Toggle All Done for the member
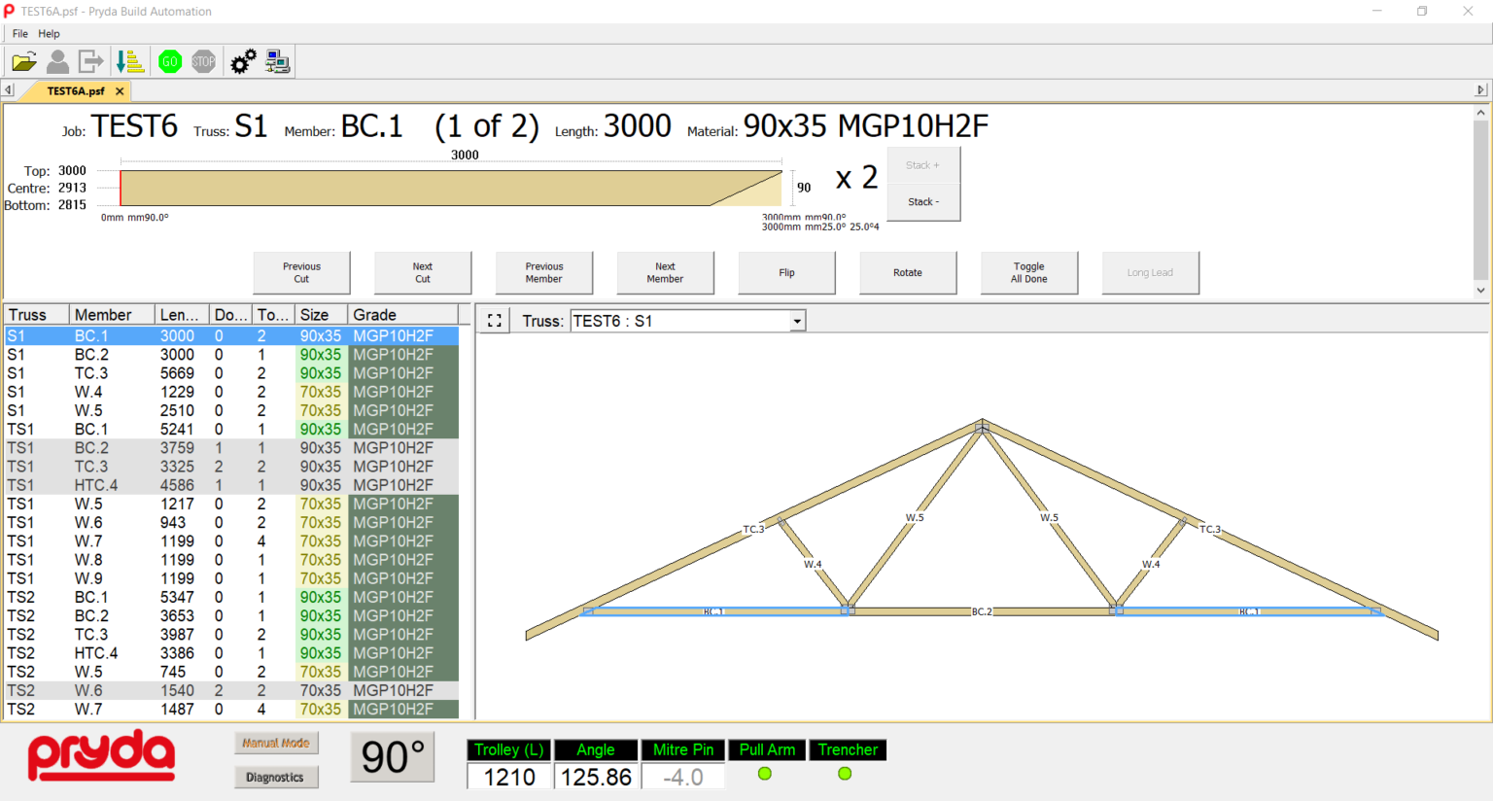 [1028, 273]
